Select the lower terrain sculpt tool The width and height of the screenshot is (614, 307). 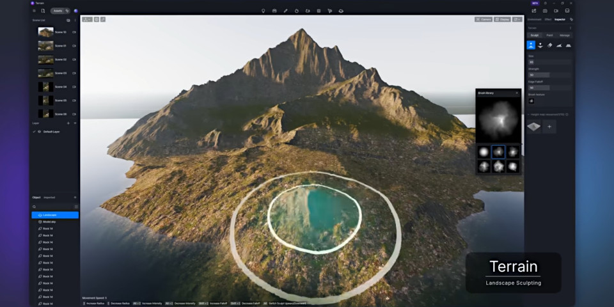point(540,45)
